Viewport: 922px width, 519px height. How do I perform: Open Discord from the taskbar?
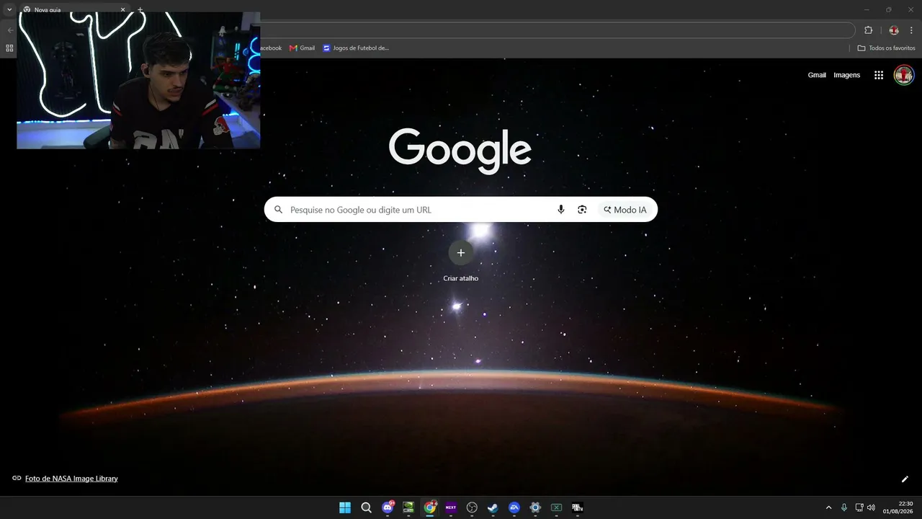pyautogui.click(x=388, y=507)
